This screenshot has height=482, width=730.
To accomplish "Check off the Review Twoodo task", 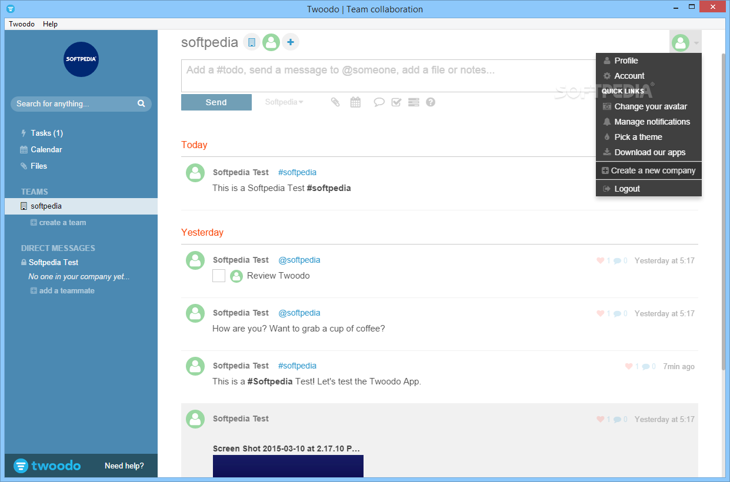I will 219,276.
